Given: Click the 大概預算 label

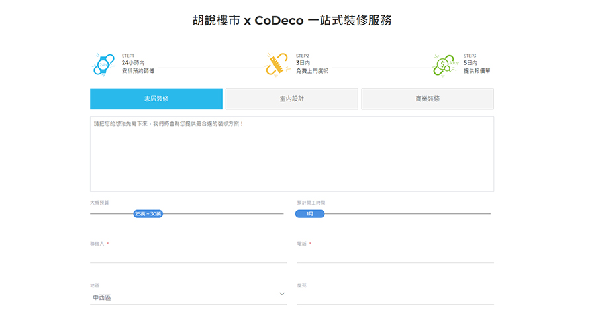Looking at the screenshot, I should pyautogui.click(x=99, y=203).
